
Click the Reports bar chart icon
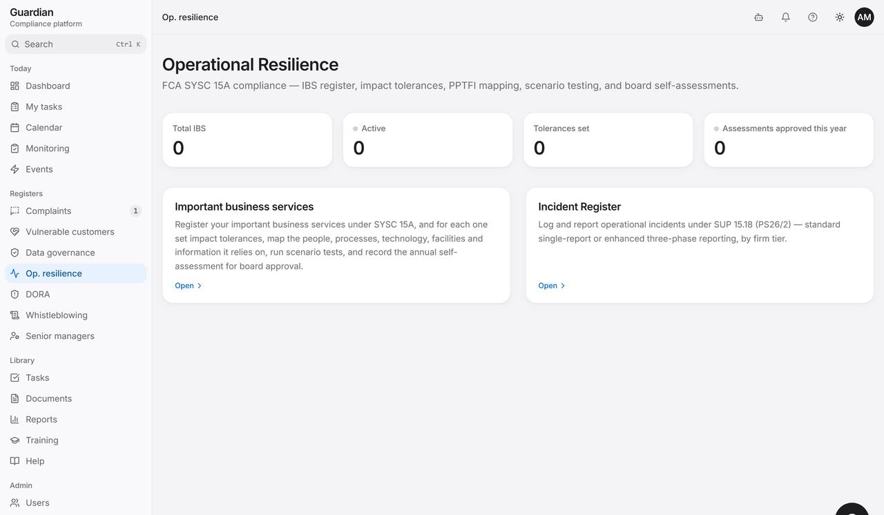coord(15,420)
